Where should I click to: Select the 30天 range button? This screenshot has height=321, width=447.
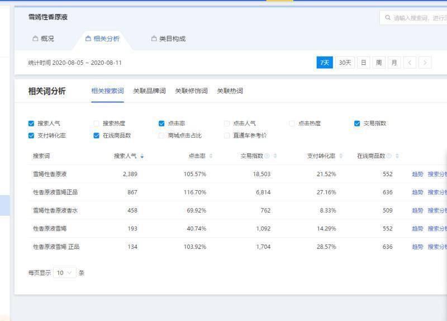click(345, 63)
